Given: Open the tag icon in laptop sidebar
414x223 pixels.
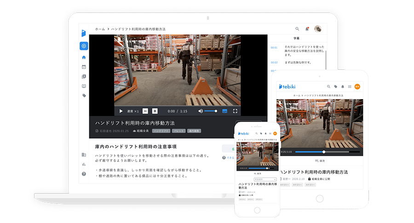Looking at the screenshot, I should [x=84, y=95].
